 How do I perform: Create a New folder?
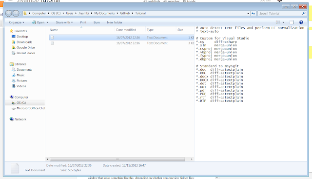pyautogui.click(x=115, y=22)
